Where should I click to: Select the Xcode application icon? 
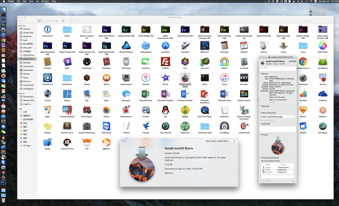(x=47, y=142)
